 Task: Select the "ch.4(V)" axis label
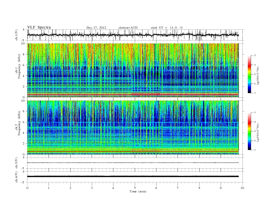(x=16, y=177)
